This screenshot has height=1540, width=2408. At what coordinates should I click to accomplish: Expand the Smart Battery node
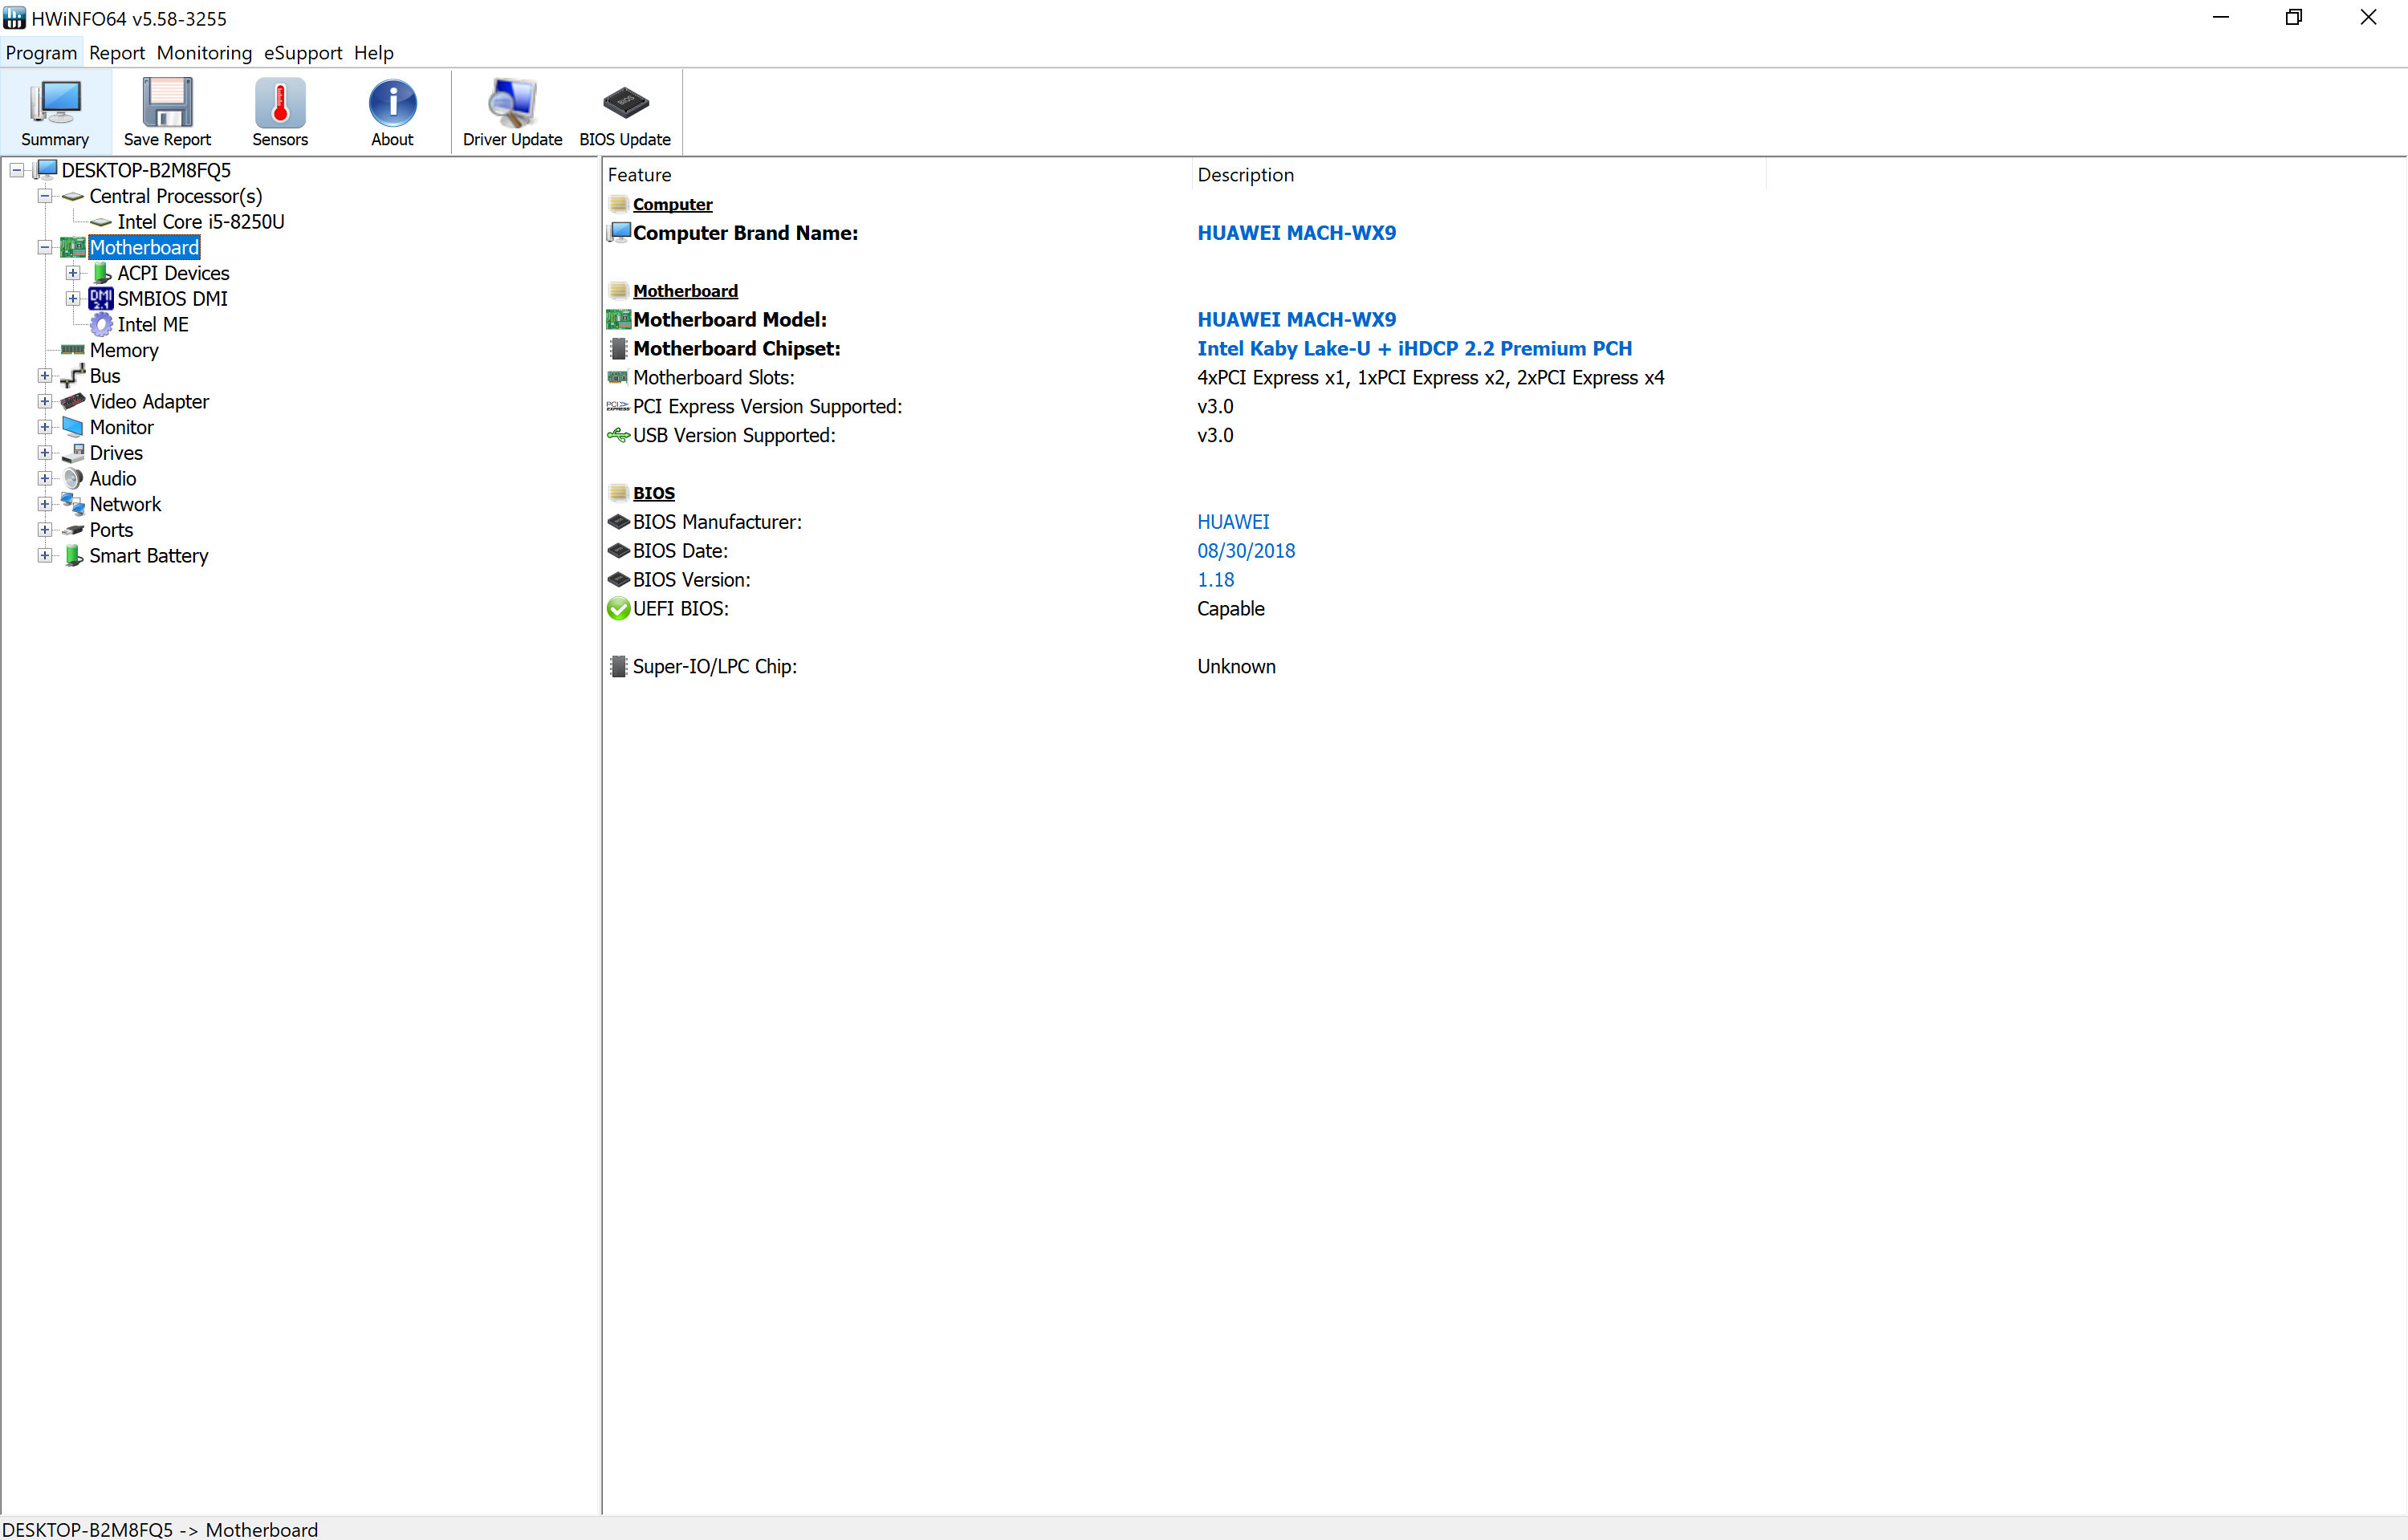click(45, 556)
